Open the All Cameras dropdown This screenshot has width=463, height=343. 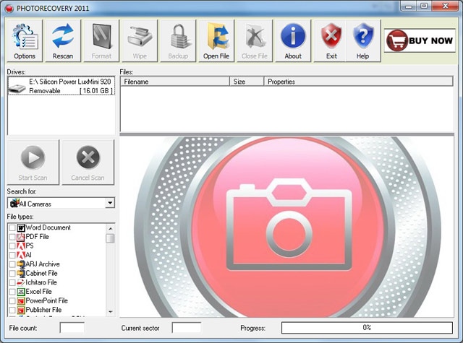click(x=110, y=203)
